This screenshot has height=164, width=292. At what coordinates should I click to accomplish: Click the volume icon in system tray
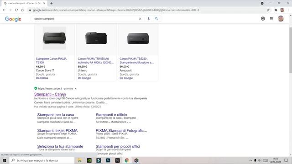tap(260, 160)
